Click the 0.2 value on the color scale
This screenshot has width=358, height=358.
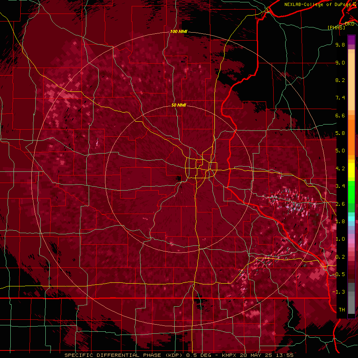[x=340, y=257]
